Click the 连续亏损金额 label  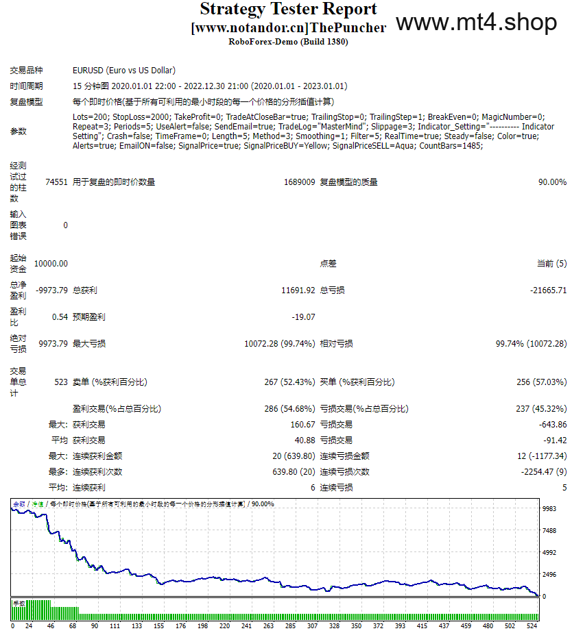pos(345,456)
